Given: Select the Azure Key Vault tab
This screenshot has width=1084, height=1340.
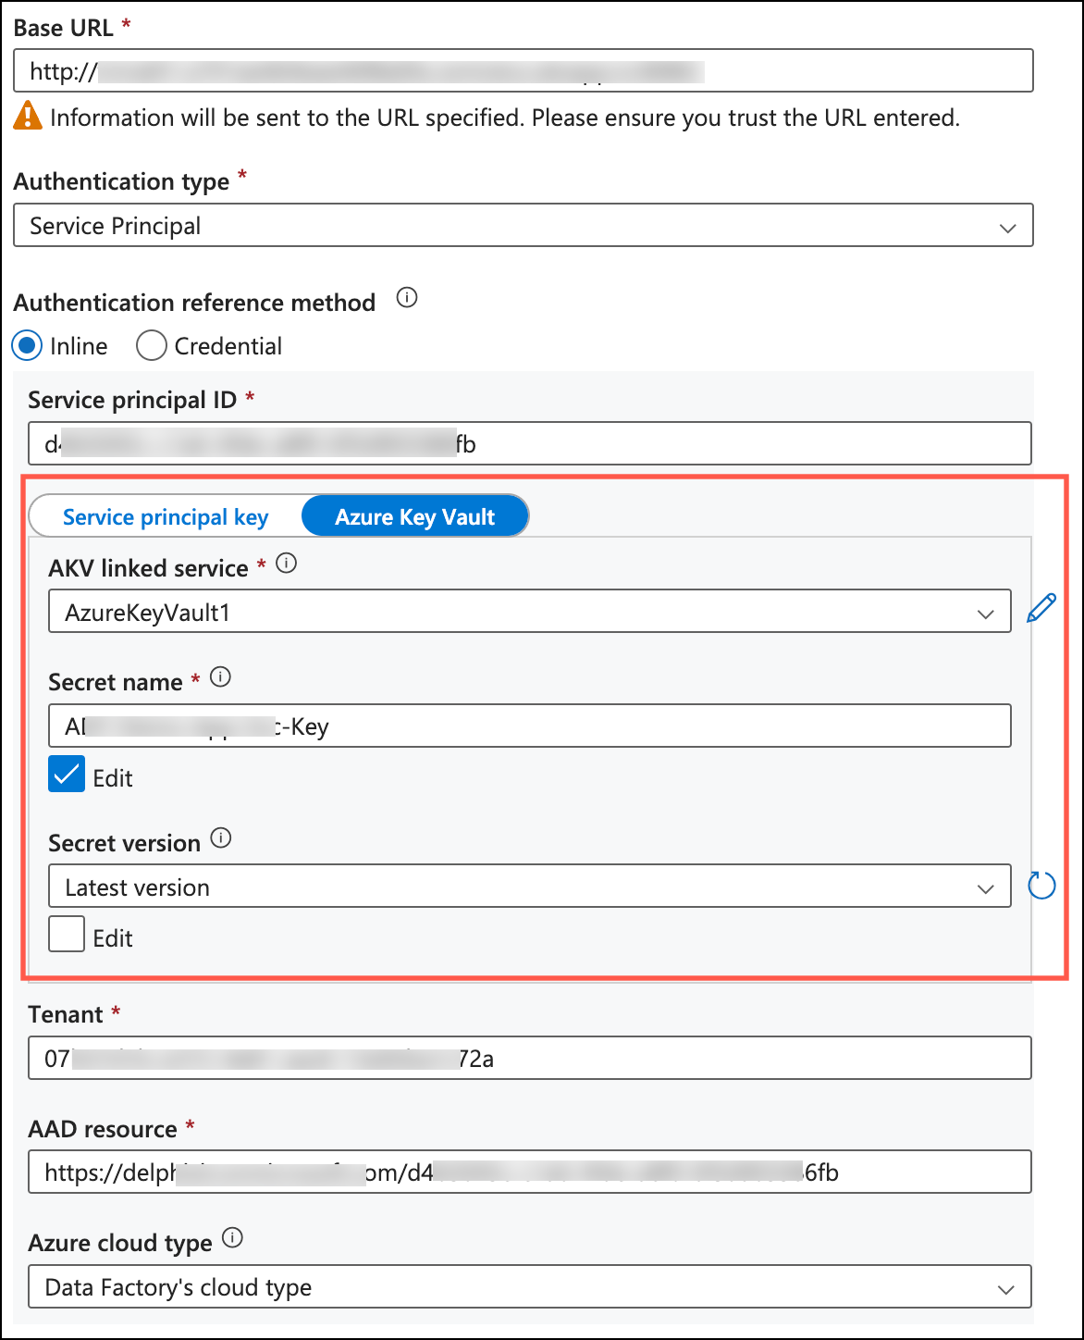Looking at the screenshot, I should click(415, 517).
